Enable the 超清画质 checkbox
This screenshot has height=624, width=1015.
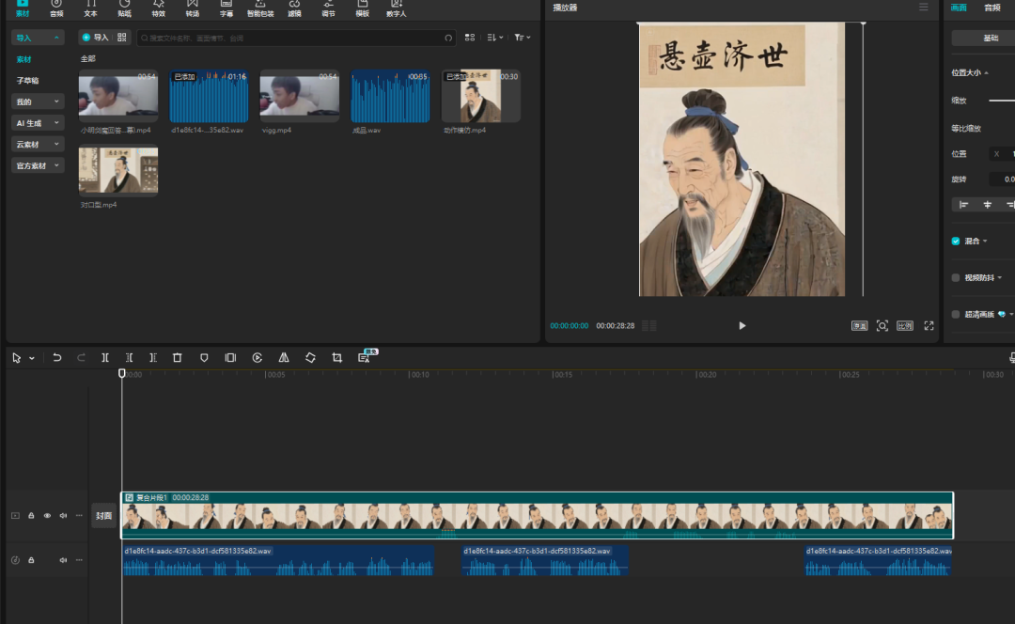click(956, 315)
